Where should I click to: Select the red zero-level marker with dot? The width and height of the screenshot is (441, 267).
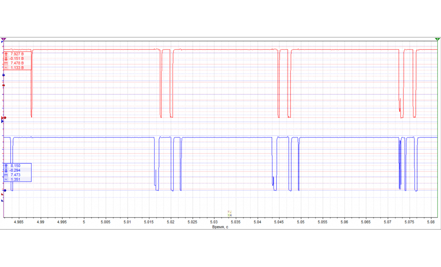[4, 118]
